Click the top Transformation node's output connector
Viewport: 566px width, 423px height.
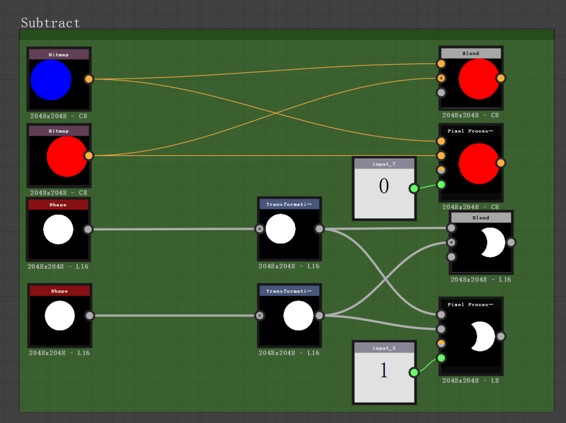click(x=319, y=229)
